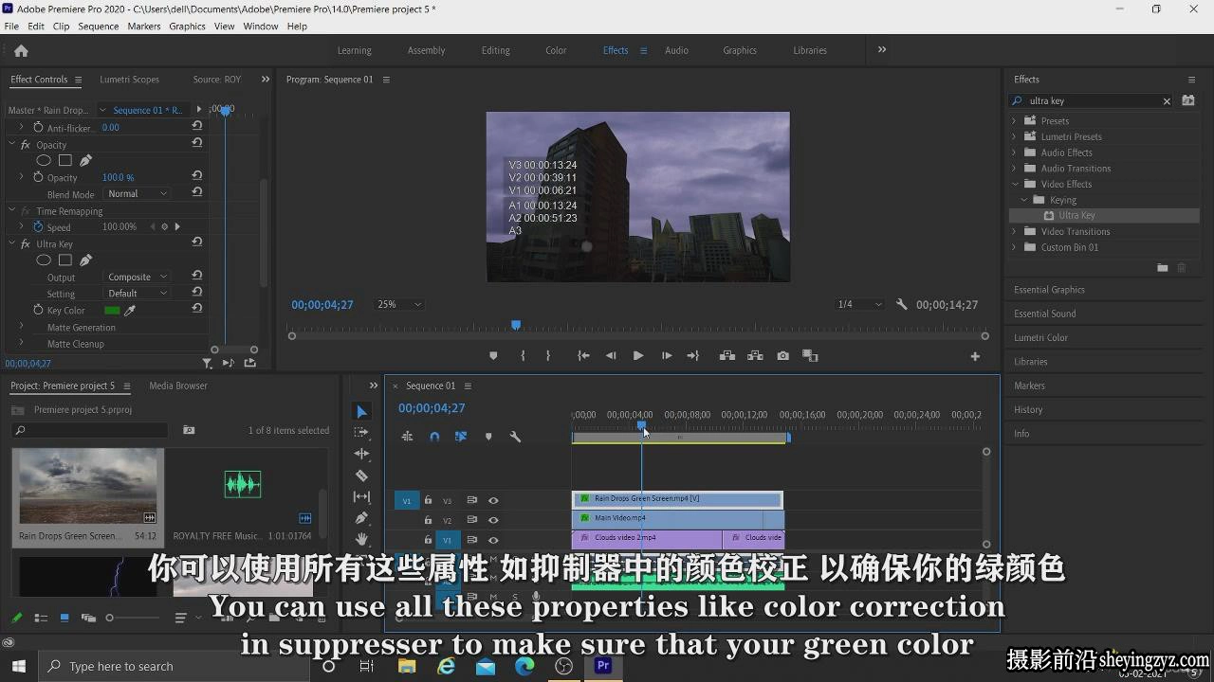This screenshot has height=682, width=1214.
Task: Select the Slip tool
Action: pyautogui.click(x=361, y=496)
